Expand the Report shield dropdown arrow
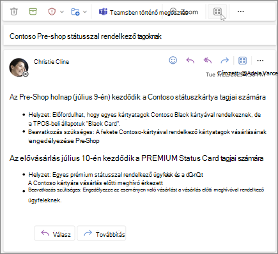278x254 pixels. click(62, 11)
